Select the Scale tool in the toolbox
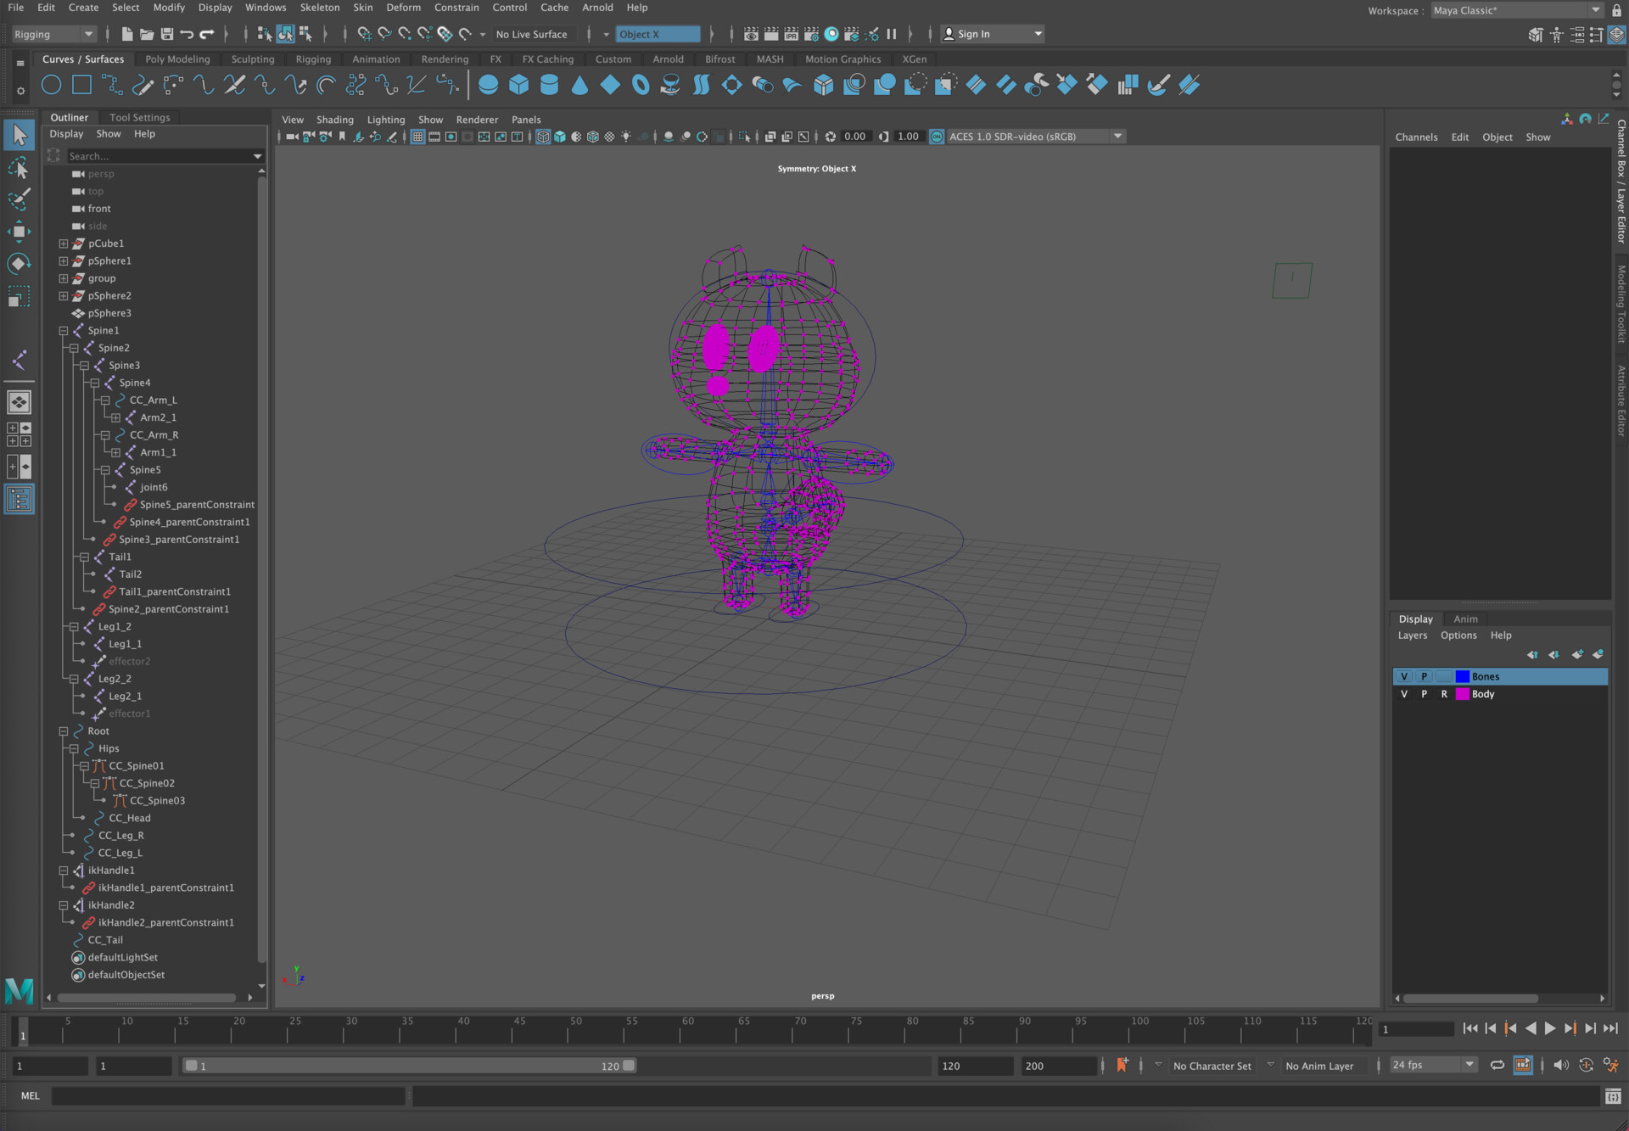The height and width of the screenshot is (1131, 1629). [19, 295]
